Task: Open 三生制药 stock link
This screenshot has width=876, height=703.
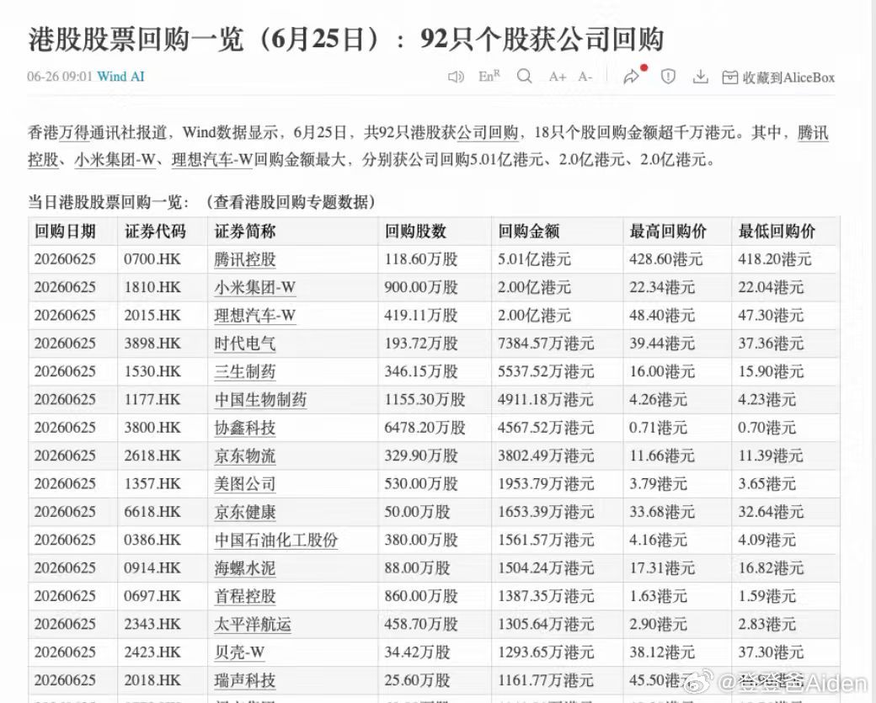Action: 245,372
